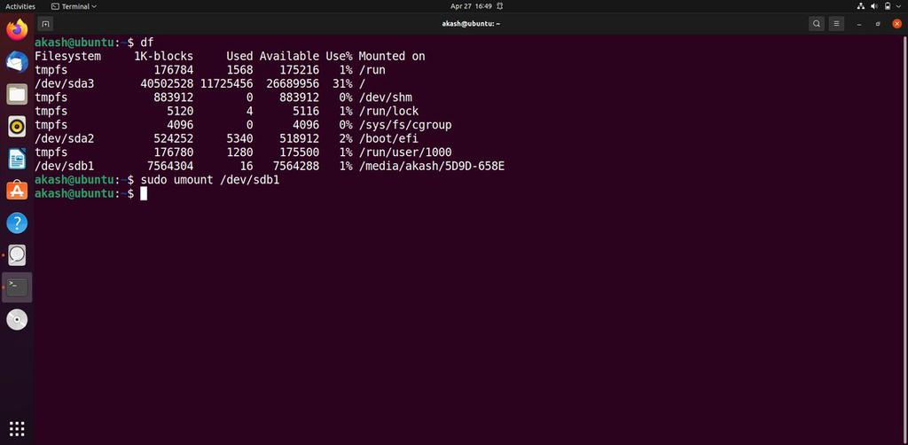Click the Terminal icon in the dock

17,286
